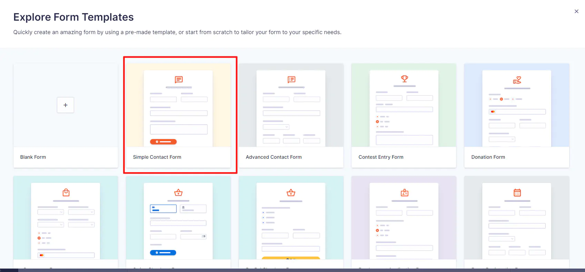Click blue submit button in the checkout form preview
This screenshot has height=272, width=585.
pos(163,253)
